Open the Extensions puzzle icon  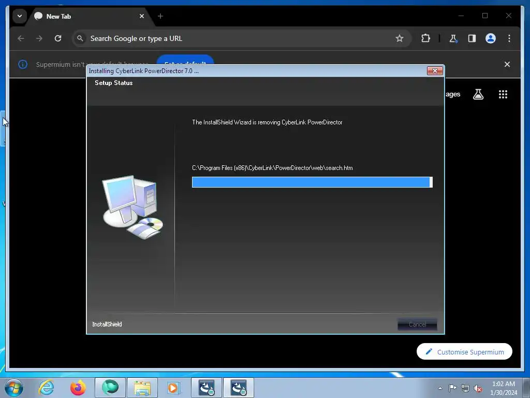click(425, 38)
